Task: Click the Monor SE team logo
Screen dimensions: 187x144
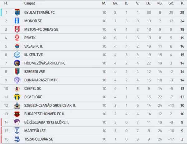Action: [17, 21]
